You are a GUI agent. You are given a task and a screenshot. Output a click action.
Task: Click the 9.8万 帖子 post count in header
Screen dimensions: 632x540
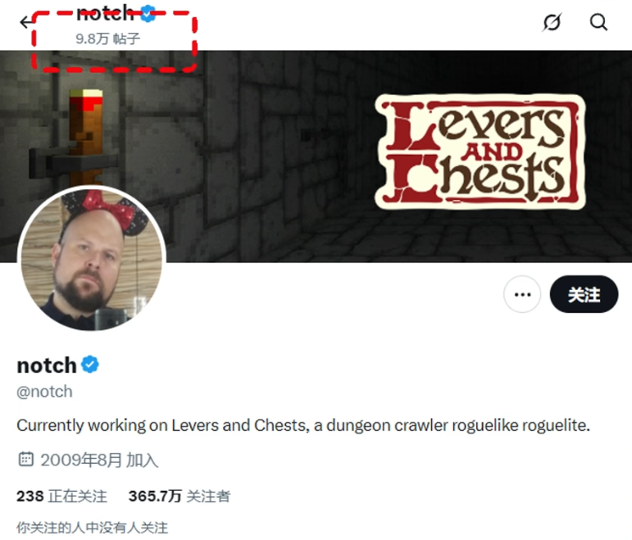click(107, 39)
